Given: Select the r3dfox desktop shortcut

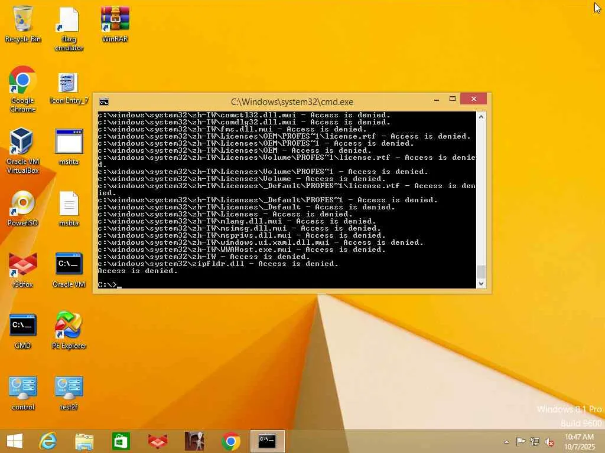Looking at the screenshot, I should click(x=23, y=270).
